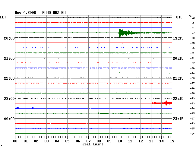The width and height of the screenshot is (196, 149).
Task: Click the red seismic burst near minute 14
Action: click(x=166, y=103)
